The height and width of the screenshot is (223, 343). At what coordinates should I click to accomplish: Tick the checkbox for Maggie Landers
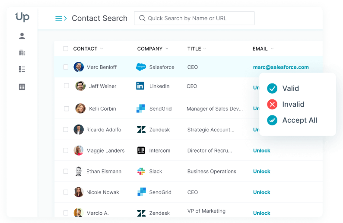[66, 150]
